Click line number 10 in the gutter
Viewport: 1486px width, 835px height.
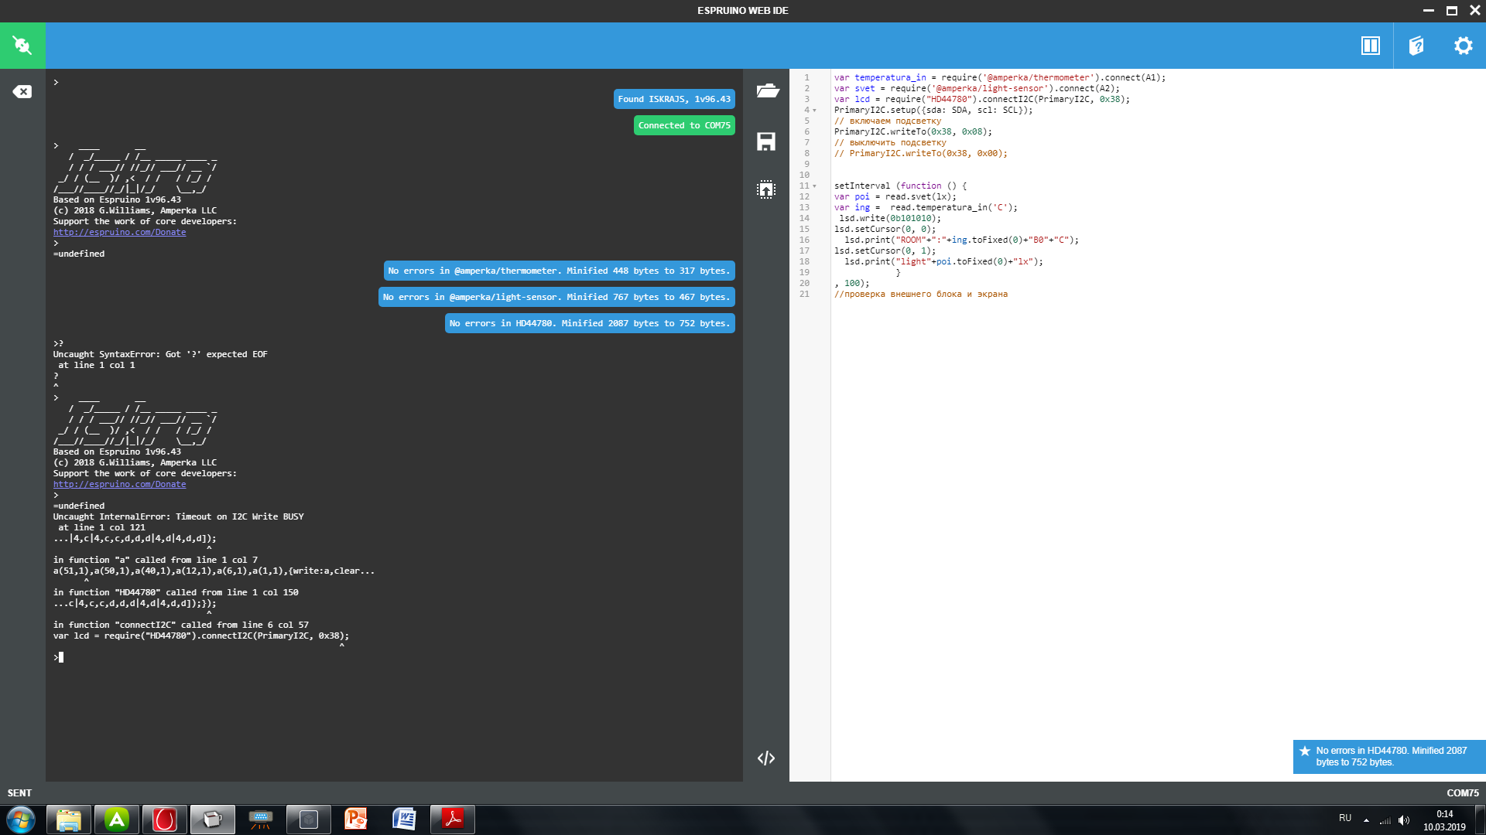pyautogui.click(x=804, y=175)
